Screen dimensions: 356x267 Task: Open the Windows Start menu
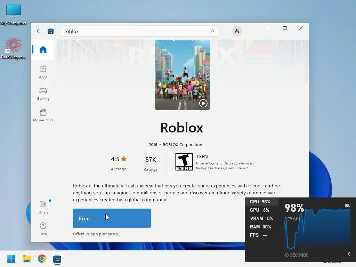tap(11, 259)
